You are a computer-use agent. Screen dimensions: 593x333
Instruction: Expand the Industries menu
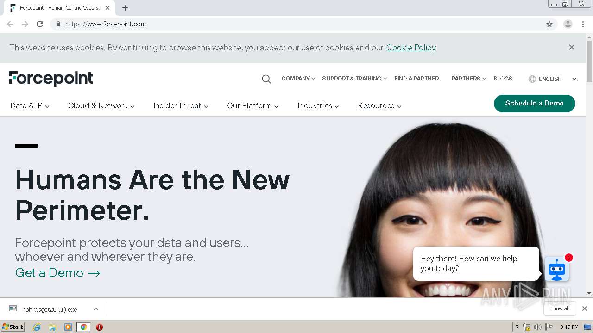pyautogui.click(x=318, y=105)
